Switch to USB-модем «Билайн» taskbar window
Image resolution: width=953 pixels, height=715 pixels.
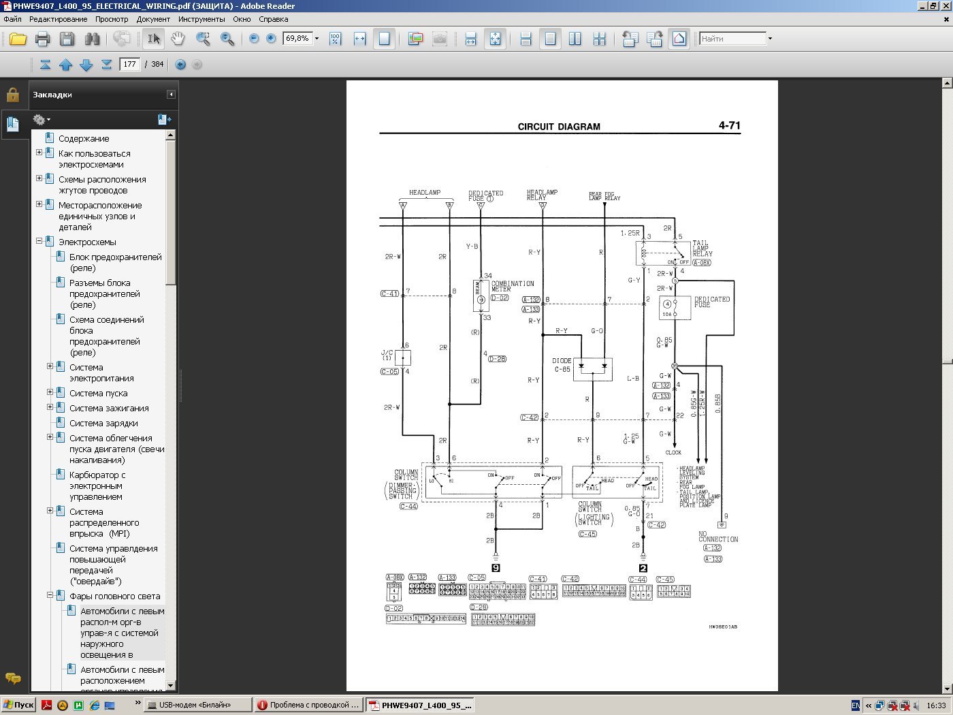tap(198, 705)
